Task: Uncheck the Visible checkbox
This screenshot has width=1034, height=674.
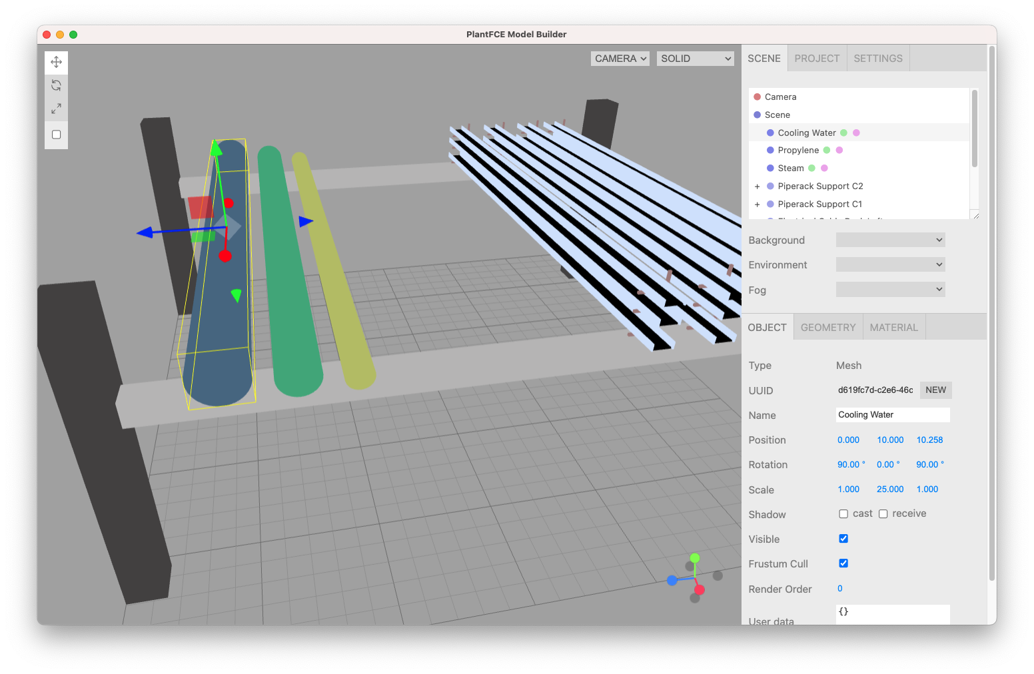Action: coord(843,538)
